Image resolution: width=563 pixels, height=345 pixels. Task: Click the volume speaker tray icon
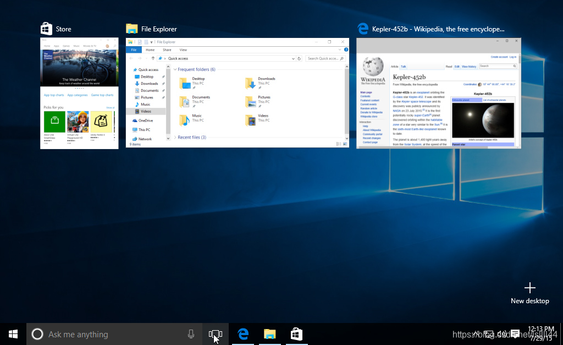(x=502, y=334)
